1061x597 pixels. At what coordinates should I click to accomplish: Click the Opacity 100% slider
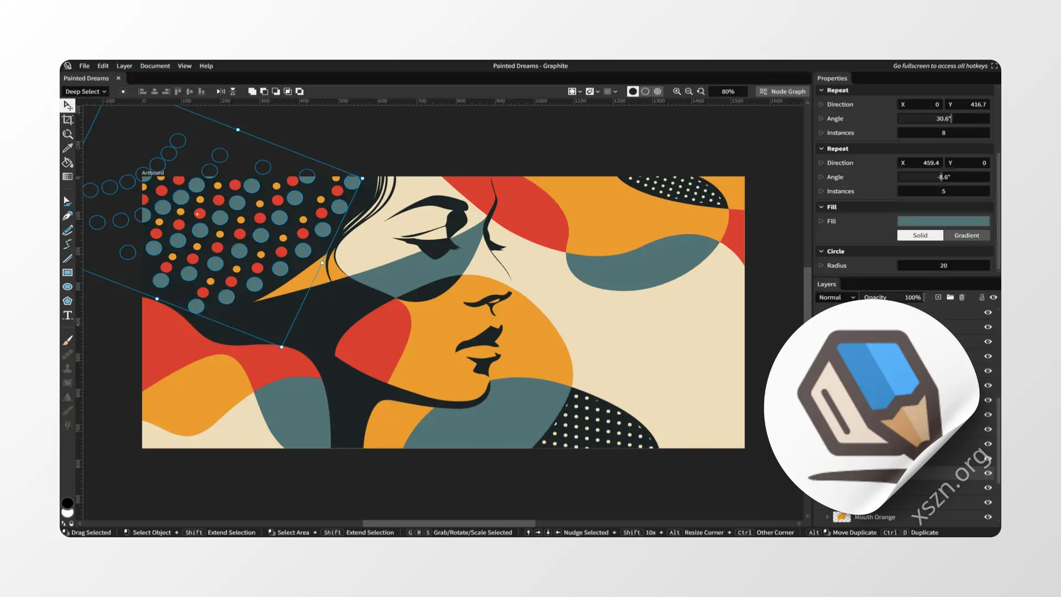(x=892, y=297)
